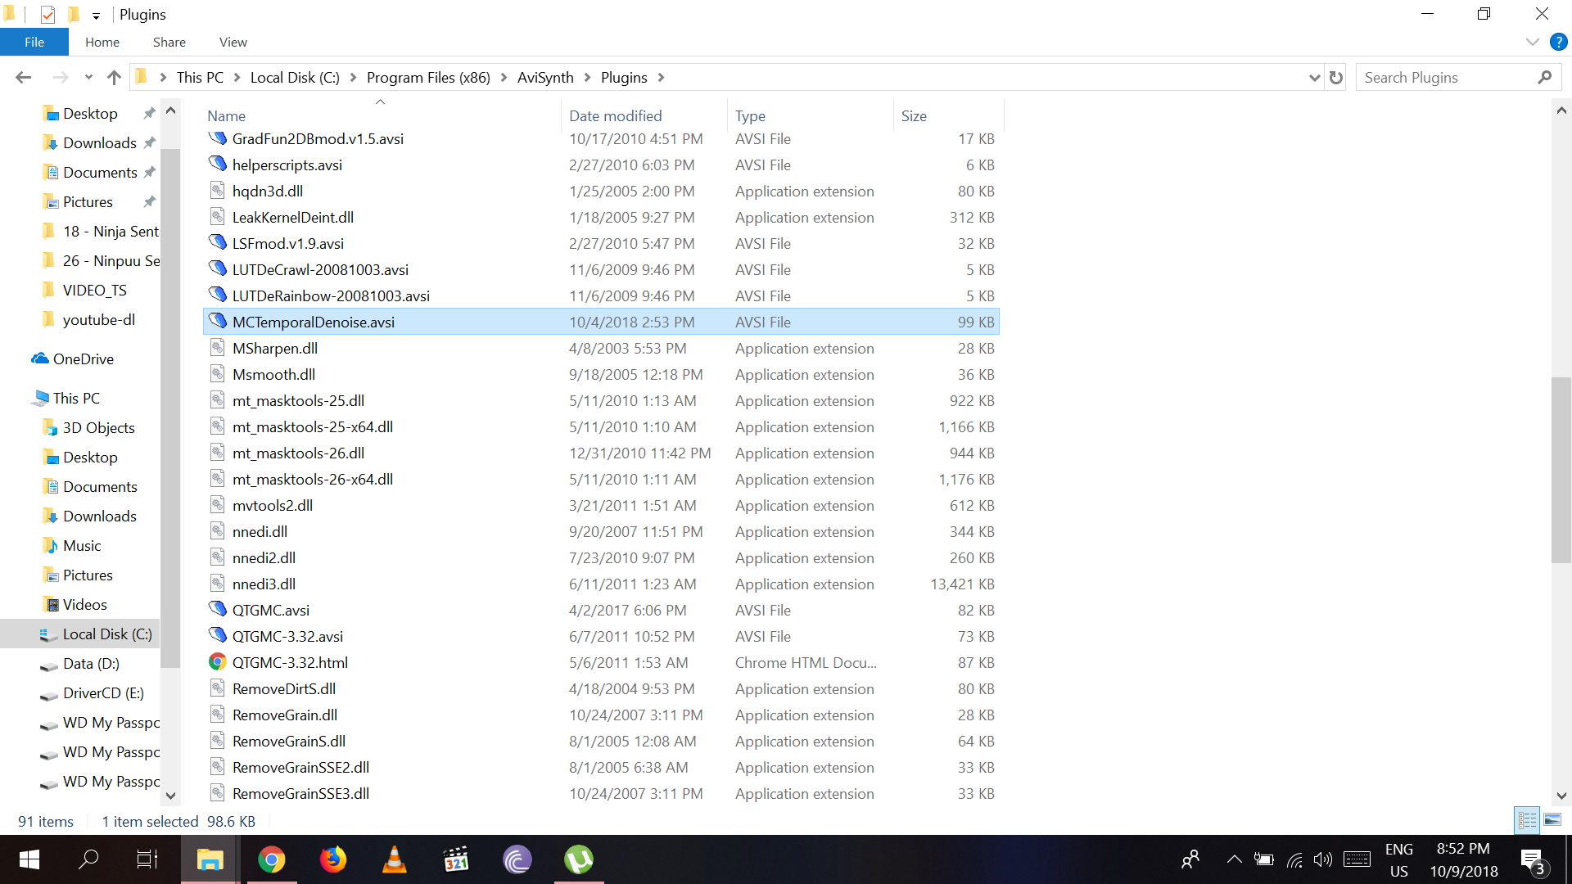Viewport: 1572px width, 884px height.
Task: Sort files by the Date modified column
Action: 615,115
